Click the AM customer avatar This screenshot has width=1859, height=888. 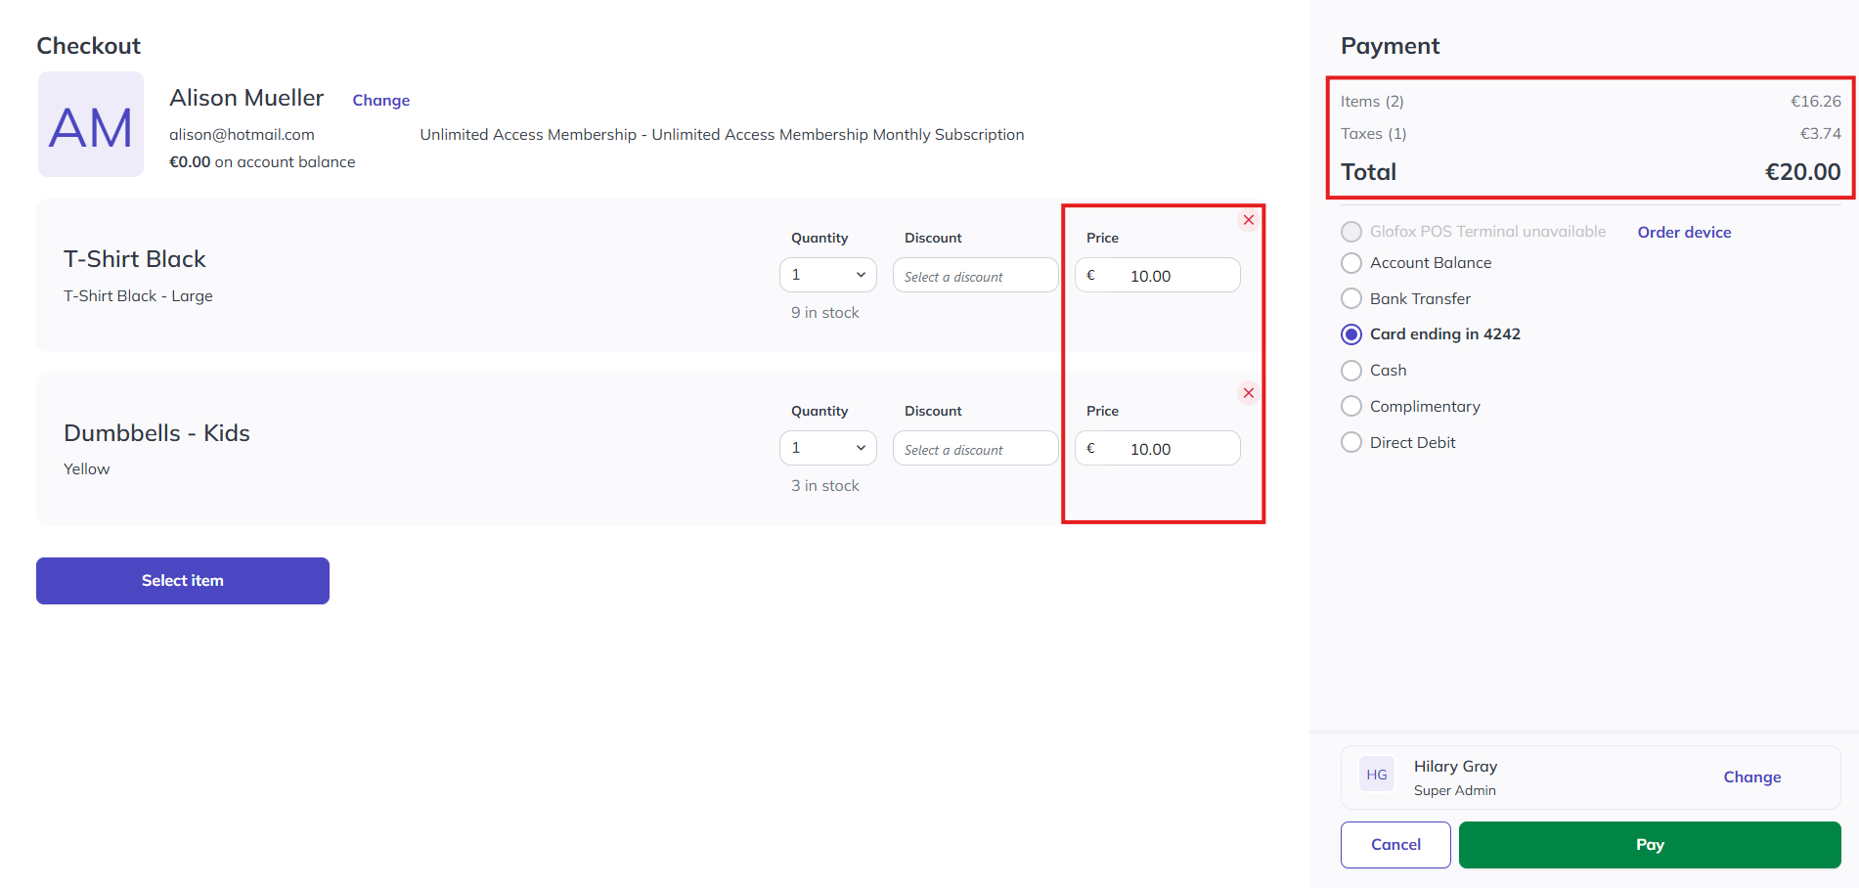pos(91,124)
